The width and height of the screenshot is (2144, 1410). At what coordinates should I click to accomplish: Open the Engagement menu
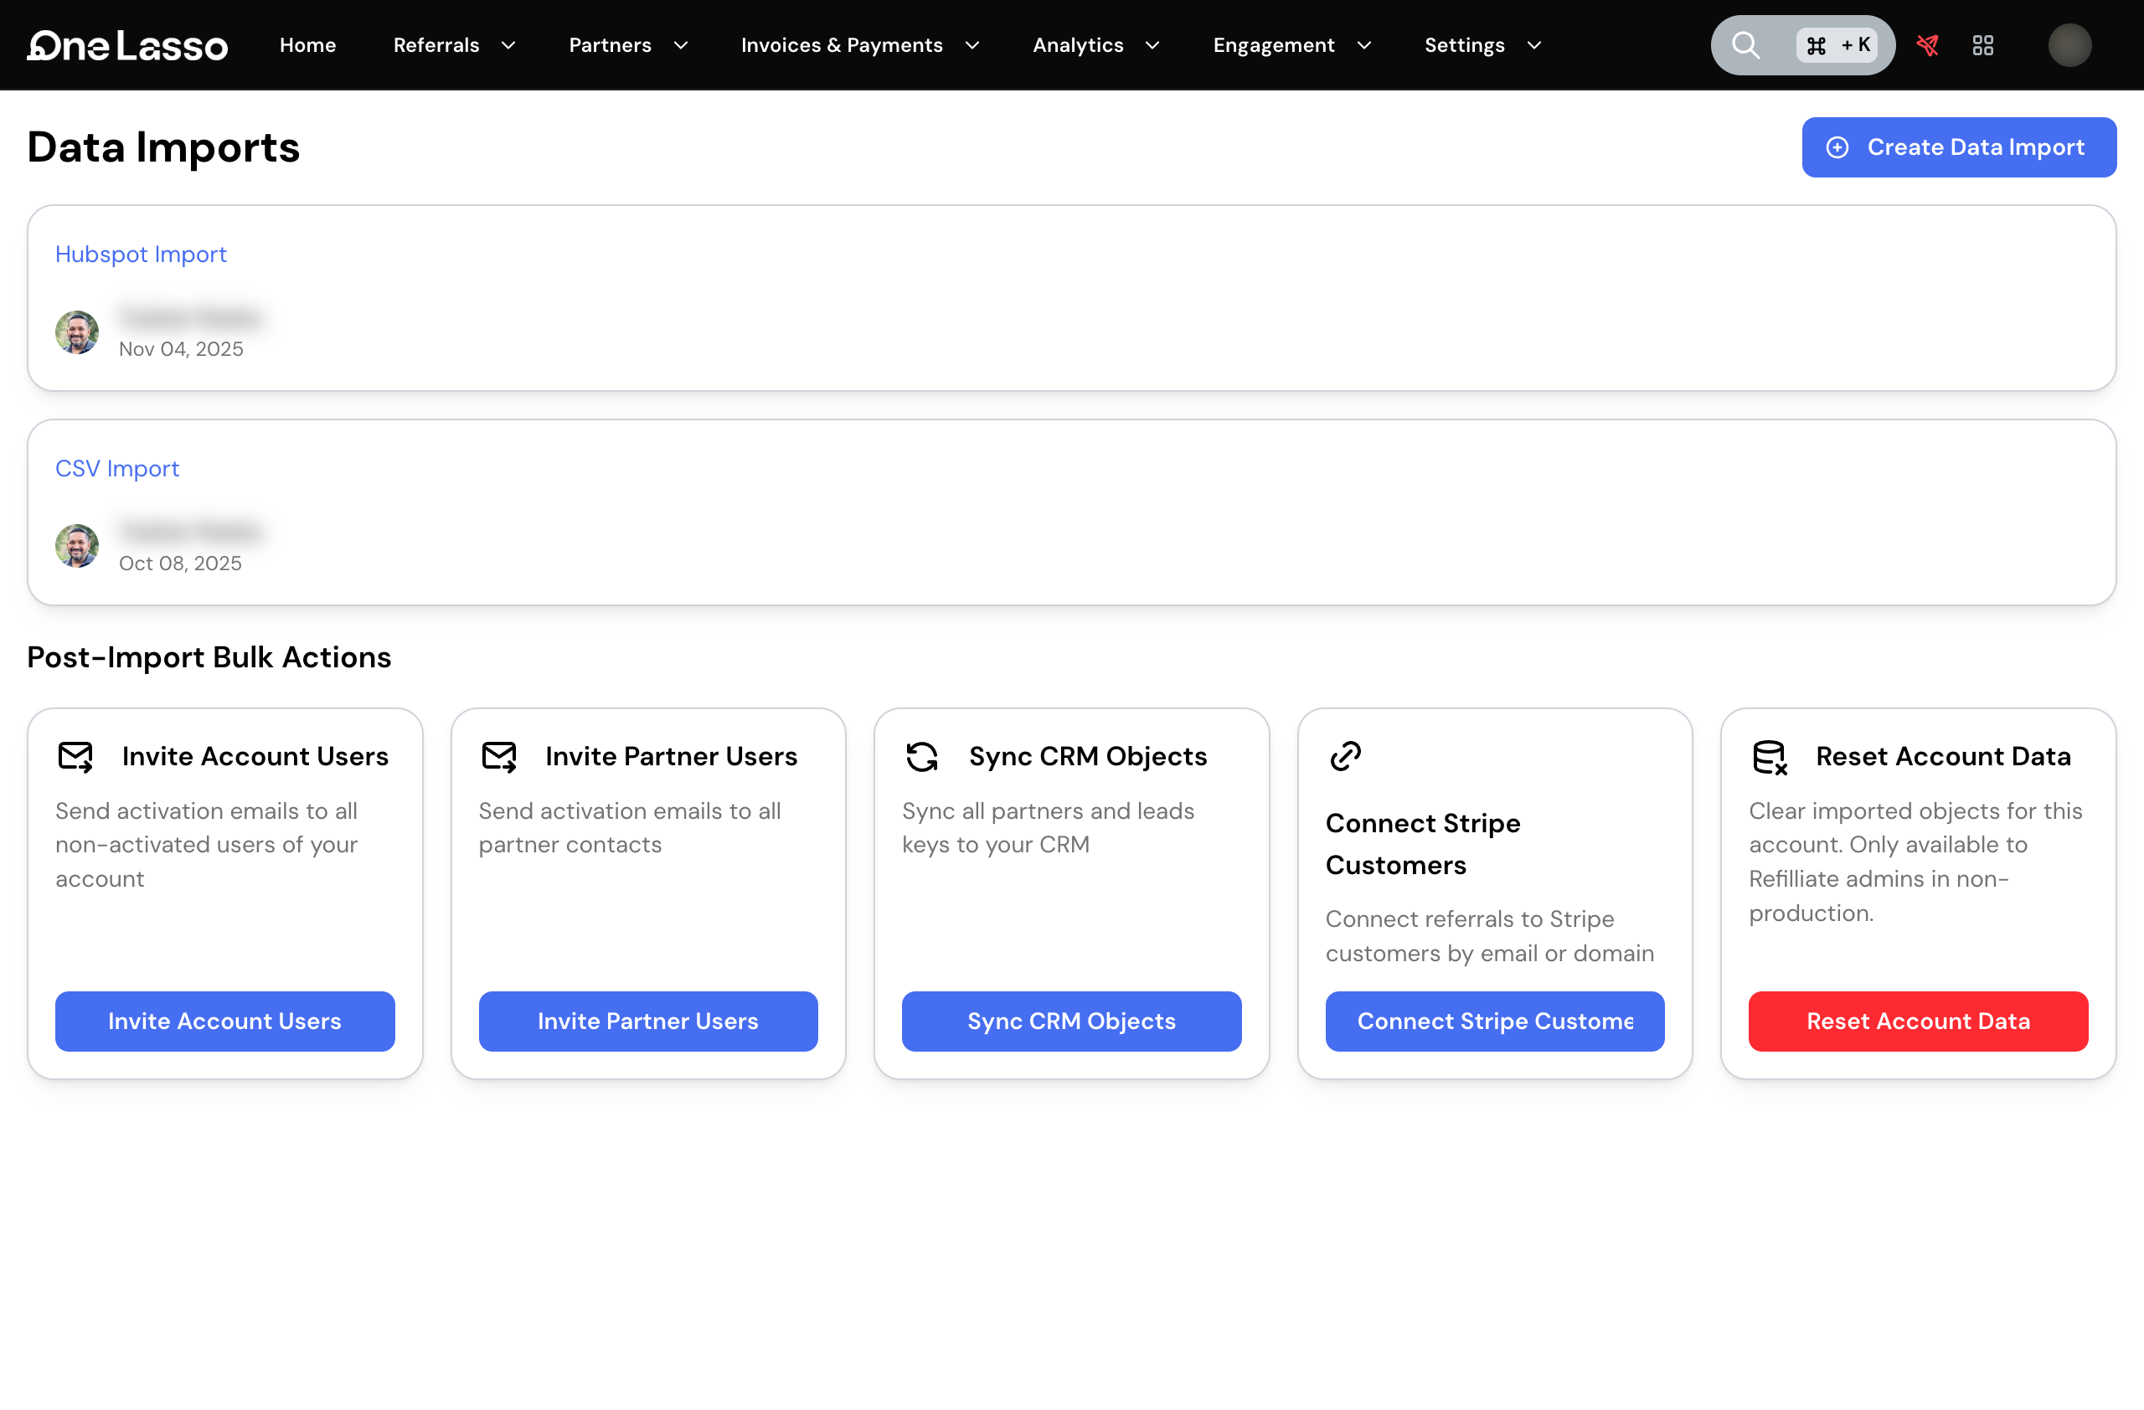click(x=1273, y=45)
